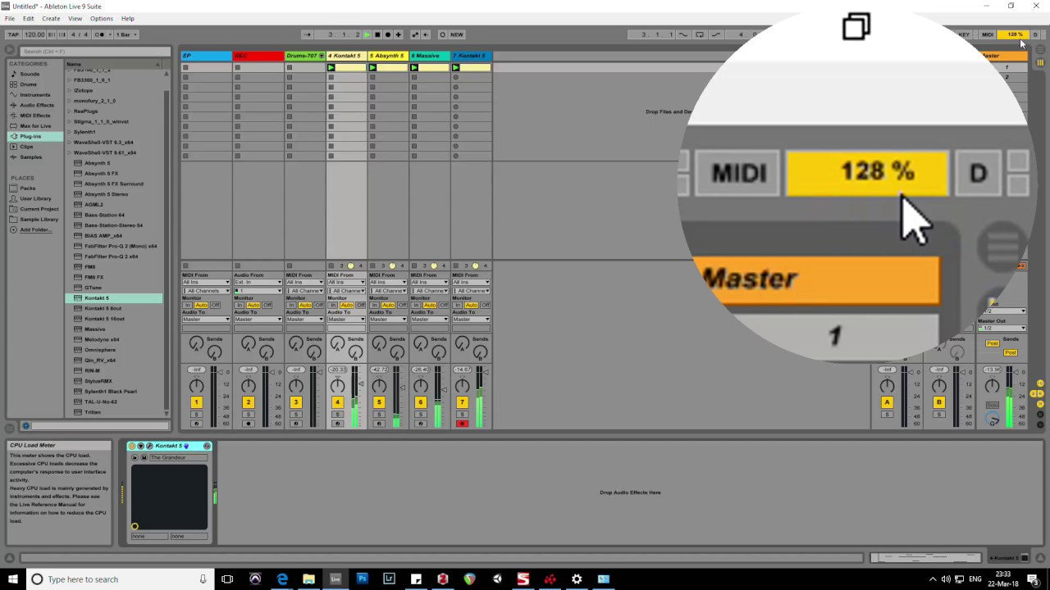Click the TAP tempo button
Screen dimensions: 1050x590
[x=13, y=34]
